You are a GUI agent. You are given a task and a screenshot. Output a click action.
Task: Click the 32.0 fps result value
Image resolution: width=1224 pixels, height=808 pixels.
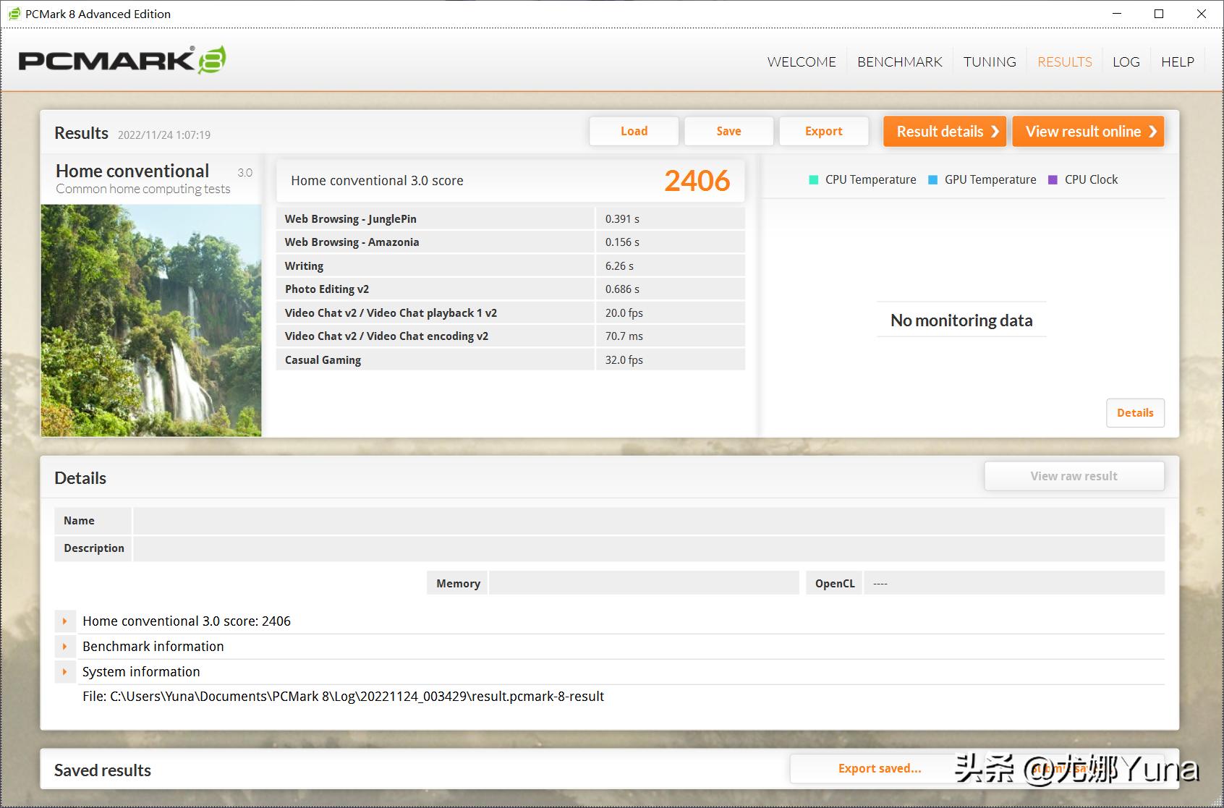[x=624, y=360]
